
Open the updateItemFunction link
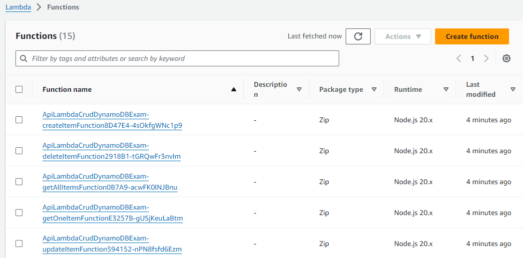[x=112, y=244]
